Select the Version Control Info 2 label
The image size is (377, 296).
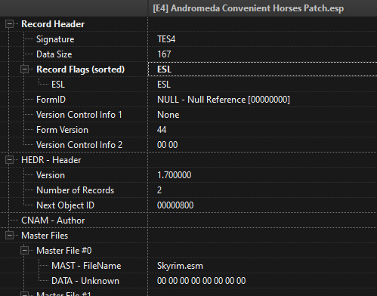coord(79,145)
